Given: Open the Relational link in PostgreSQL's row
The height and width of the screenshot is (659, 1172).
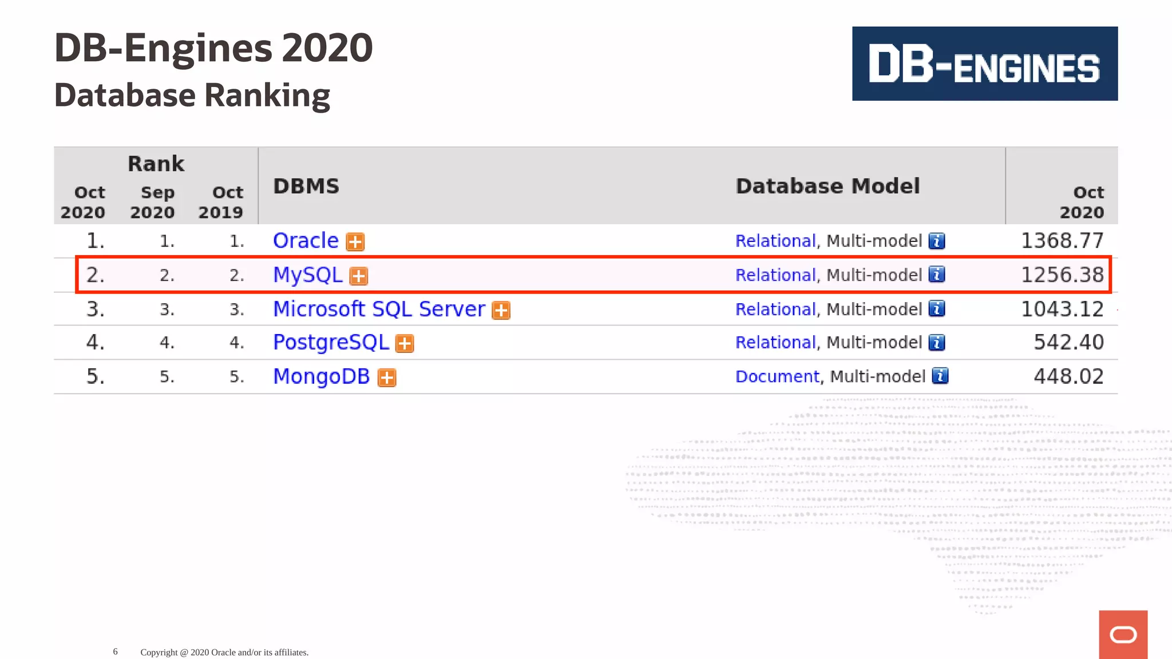Looking at the screenshot, I should point(775,342).
